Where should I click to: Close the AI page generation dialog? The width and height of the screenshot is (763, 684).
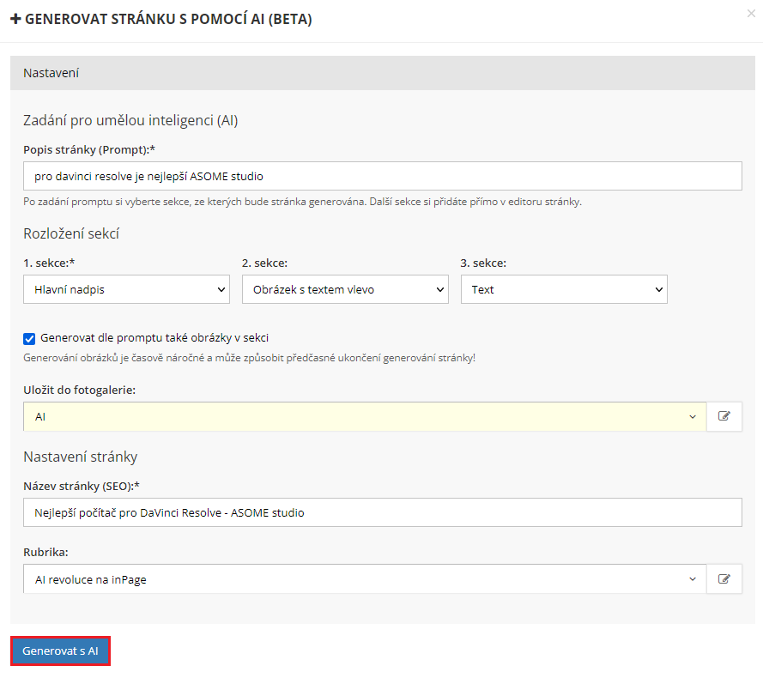tap(753, 14)
